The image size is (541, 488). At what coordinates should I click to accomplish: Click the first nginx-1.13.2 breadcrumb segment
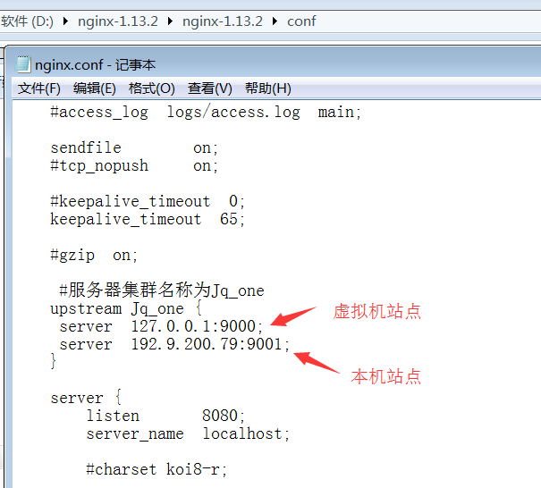pos(118,21)
